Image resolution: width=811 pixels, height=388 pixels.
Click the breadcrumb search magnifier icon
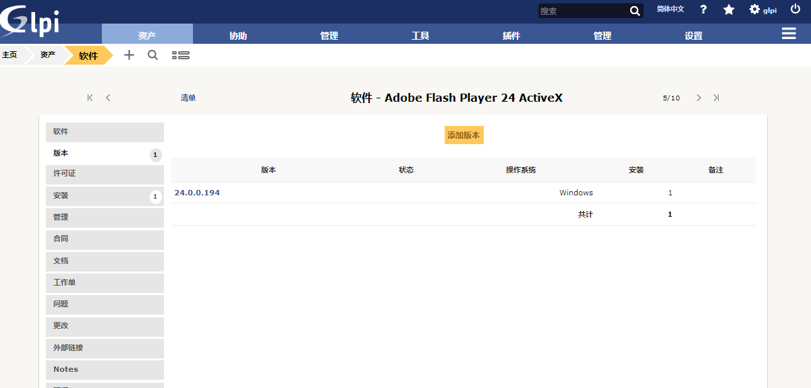pyautogui.click(x=153, y=55)
